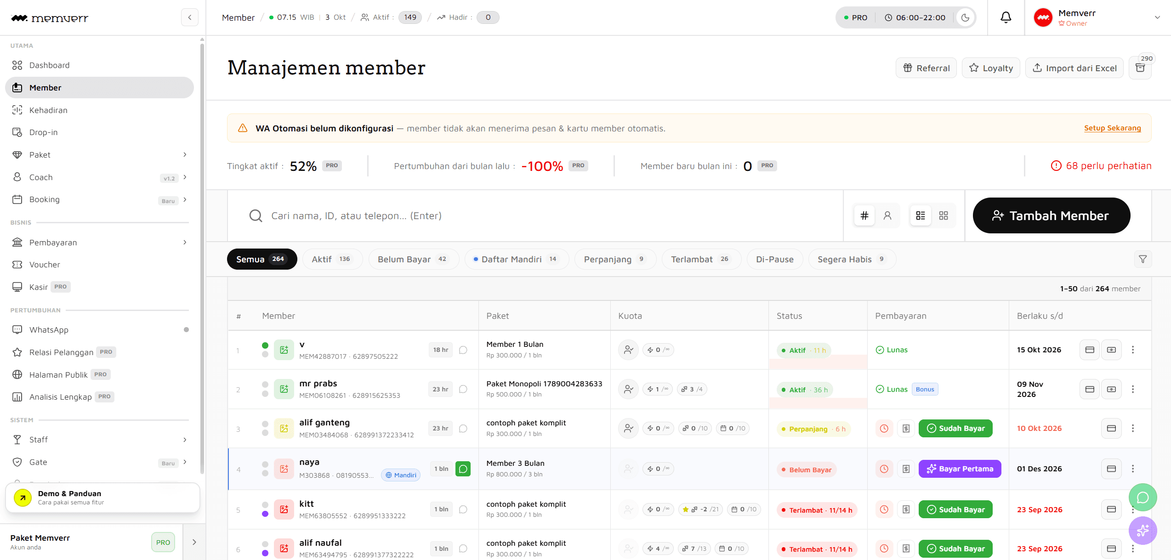Expand Paket Memverr account chevron

(194, 542)
